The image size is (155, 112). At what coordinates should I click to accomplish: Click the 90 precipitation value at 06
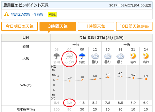(69, 110)
